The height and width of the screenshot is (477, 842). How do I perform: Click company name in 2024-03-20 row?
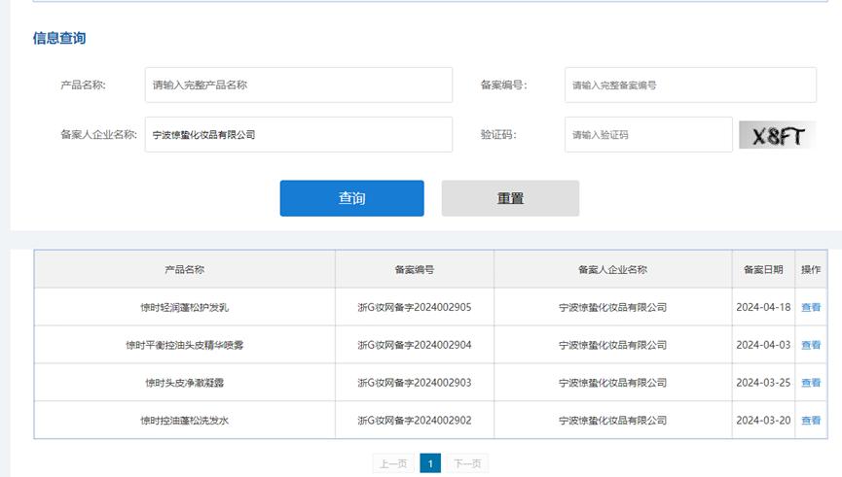pos(612,421)
